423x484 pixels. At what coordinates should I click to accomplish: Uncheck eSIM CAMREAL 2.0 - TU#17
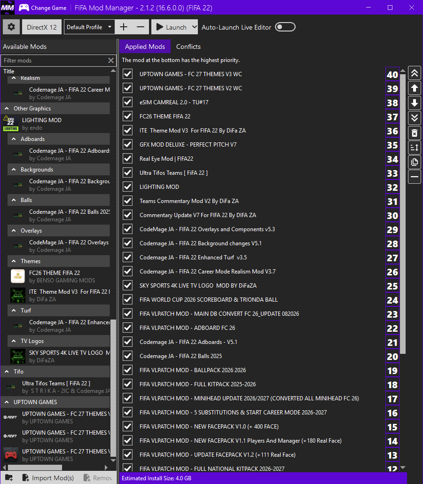(x=127, y=102)
